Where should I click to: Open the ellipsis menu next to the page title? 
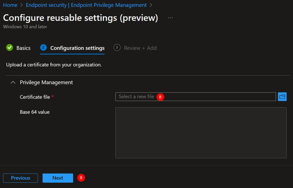pyautogui.click(x=170, y=18)
